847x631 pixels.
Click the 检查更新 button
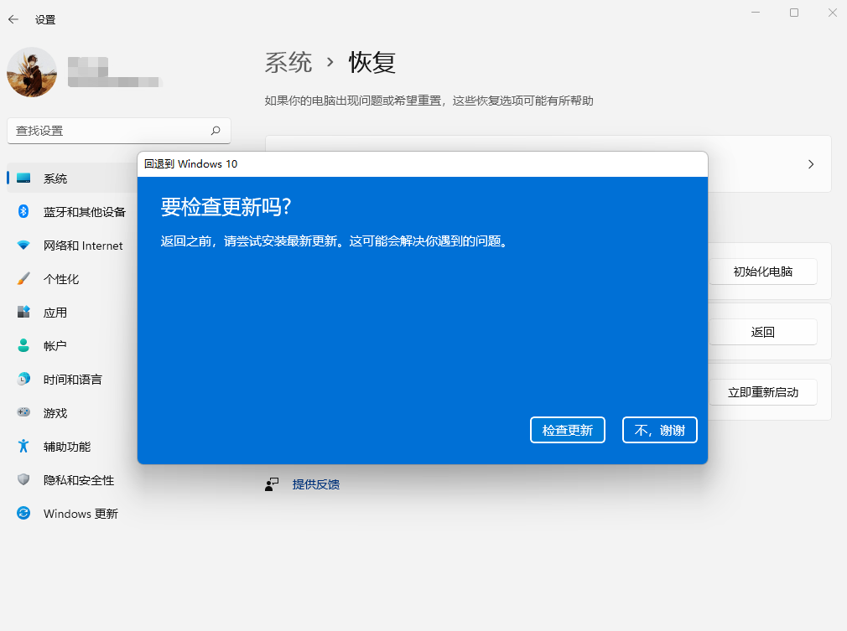tap(567, 430)
